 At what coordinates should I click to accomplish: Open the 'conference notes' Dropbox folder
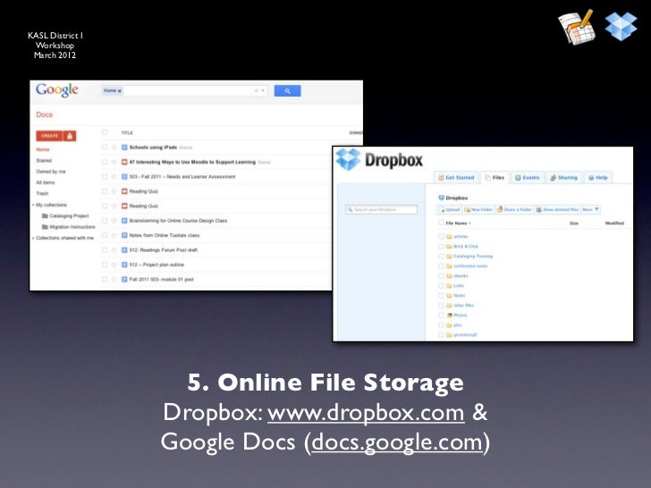(x=470, y=266)
